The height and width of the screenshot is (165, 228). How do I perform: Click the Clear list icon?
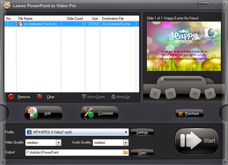click(40, 96)
